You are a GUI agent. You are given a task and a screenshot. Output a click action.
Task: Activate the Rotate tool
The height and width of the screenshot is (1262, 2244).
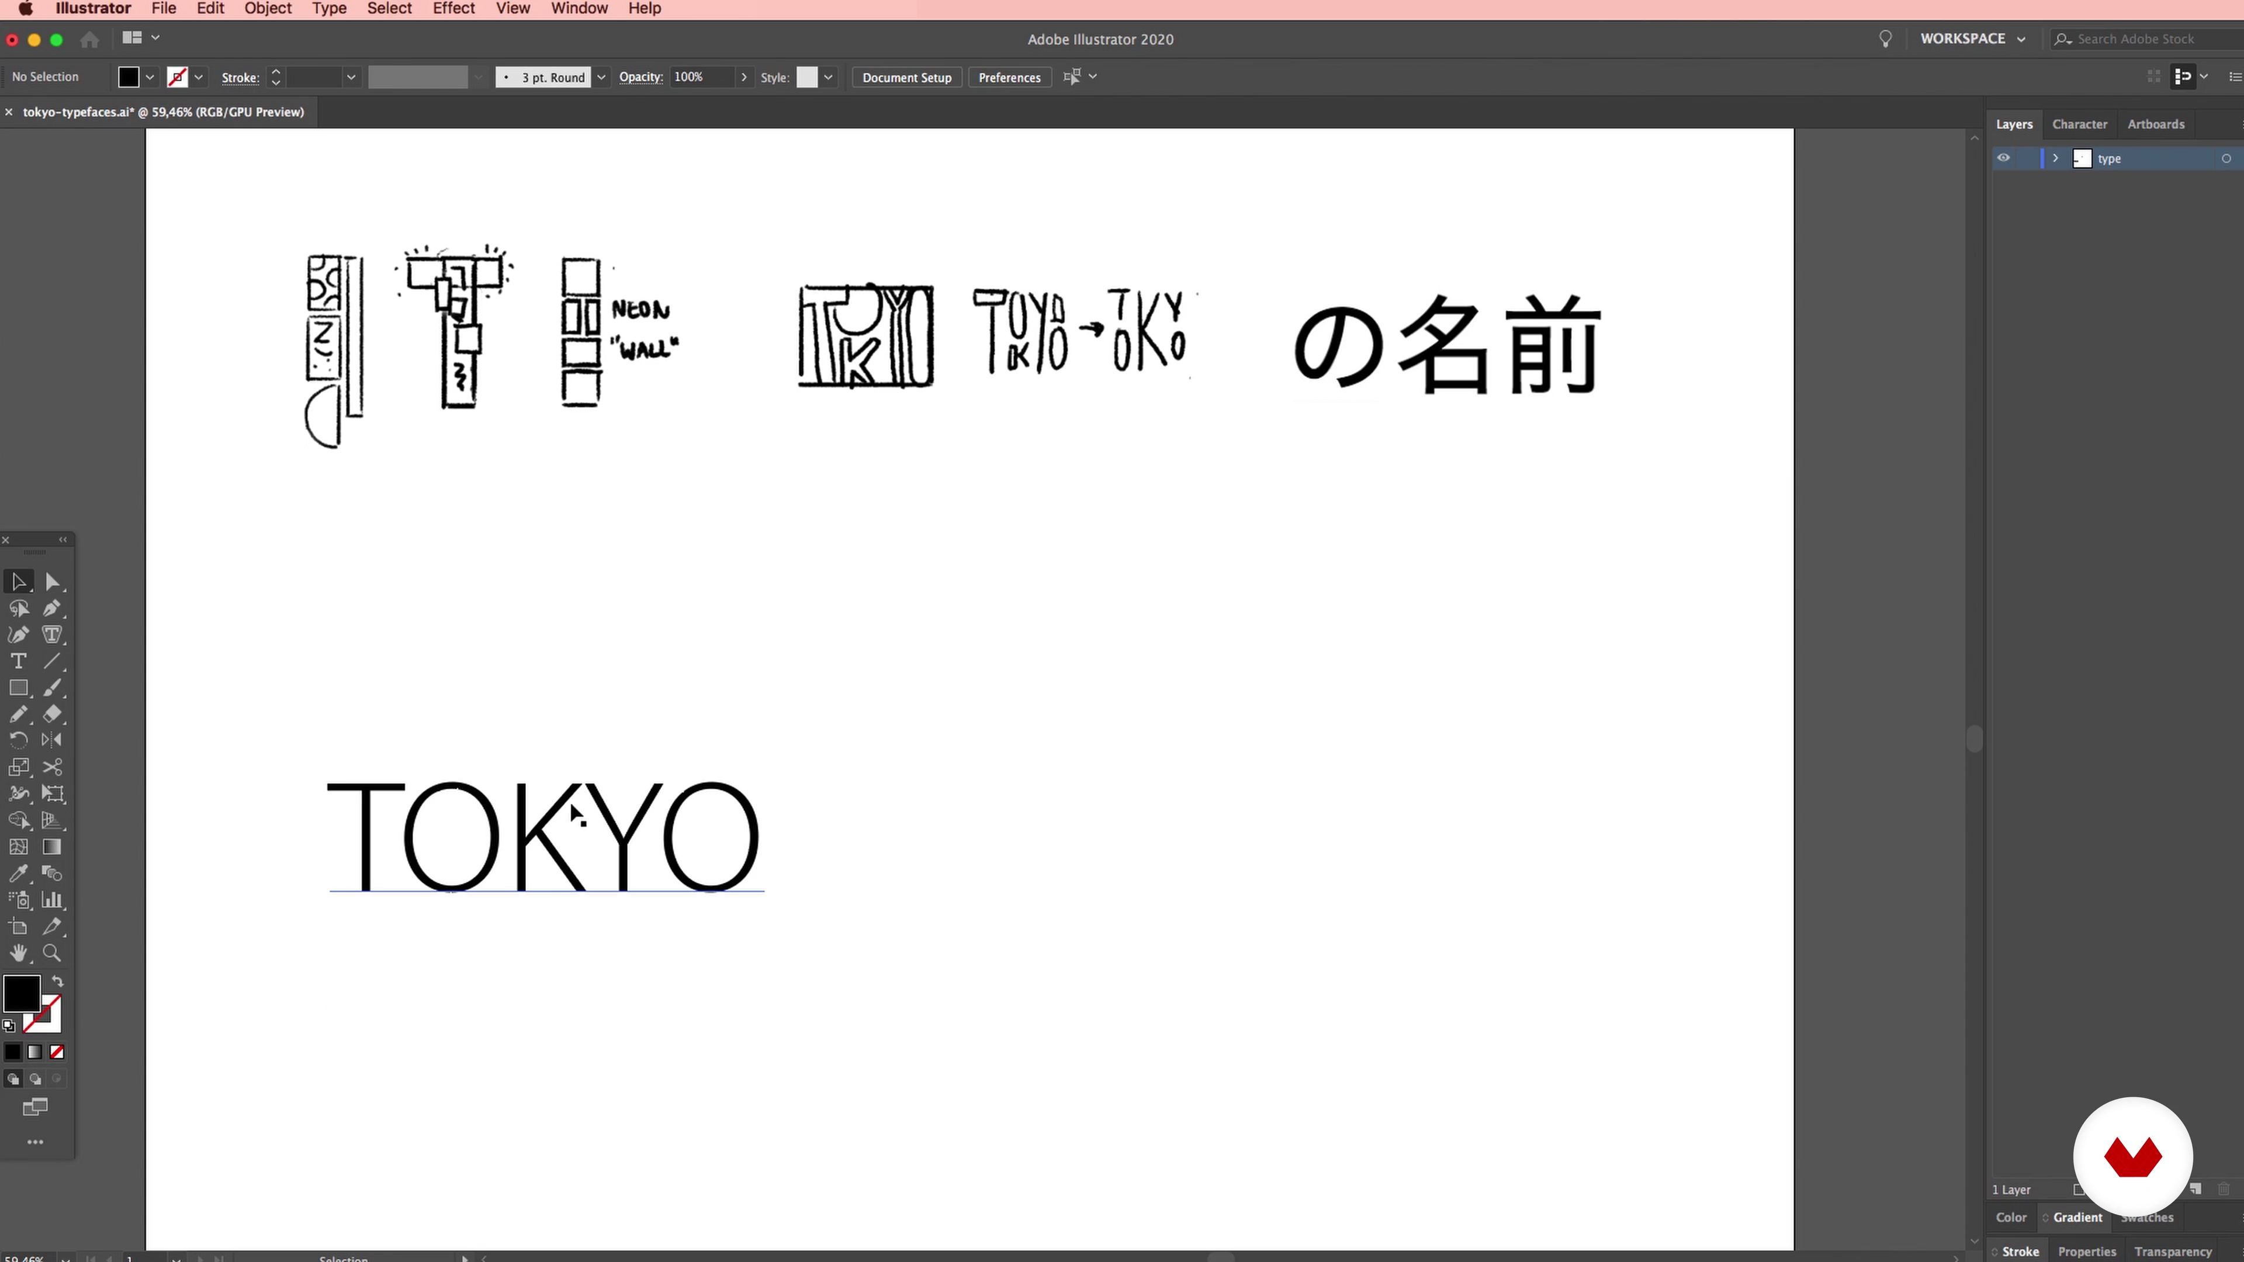[18, 740]
